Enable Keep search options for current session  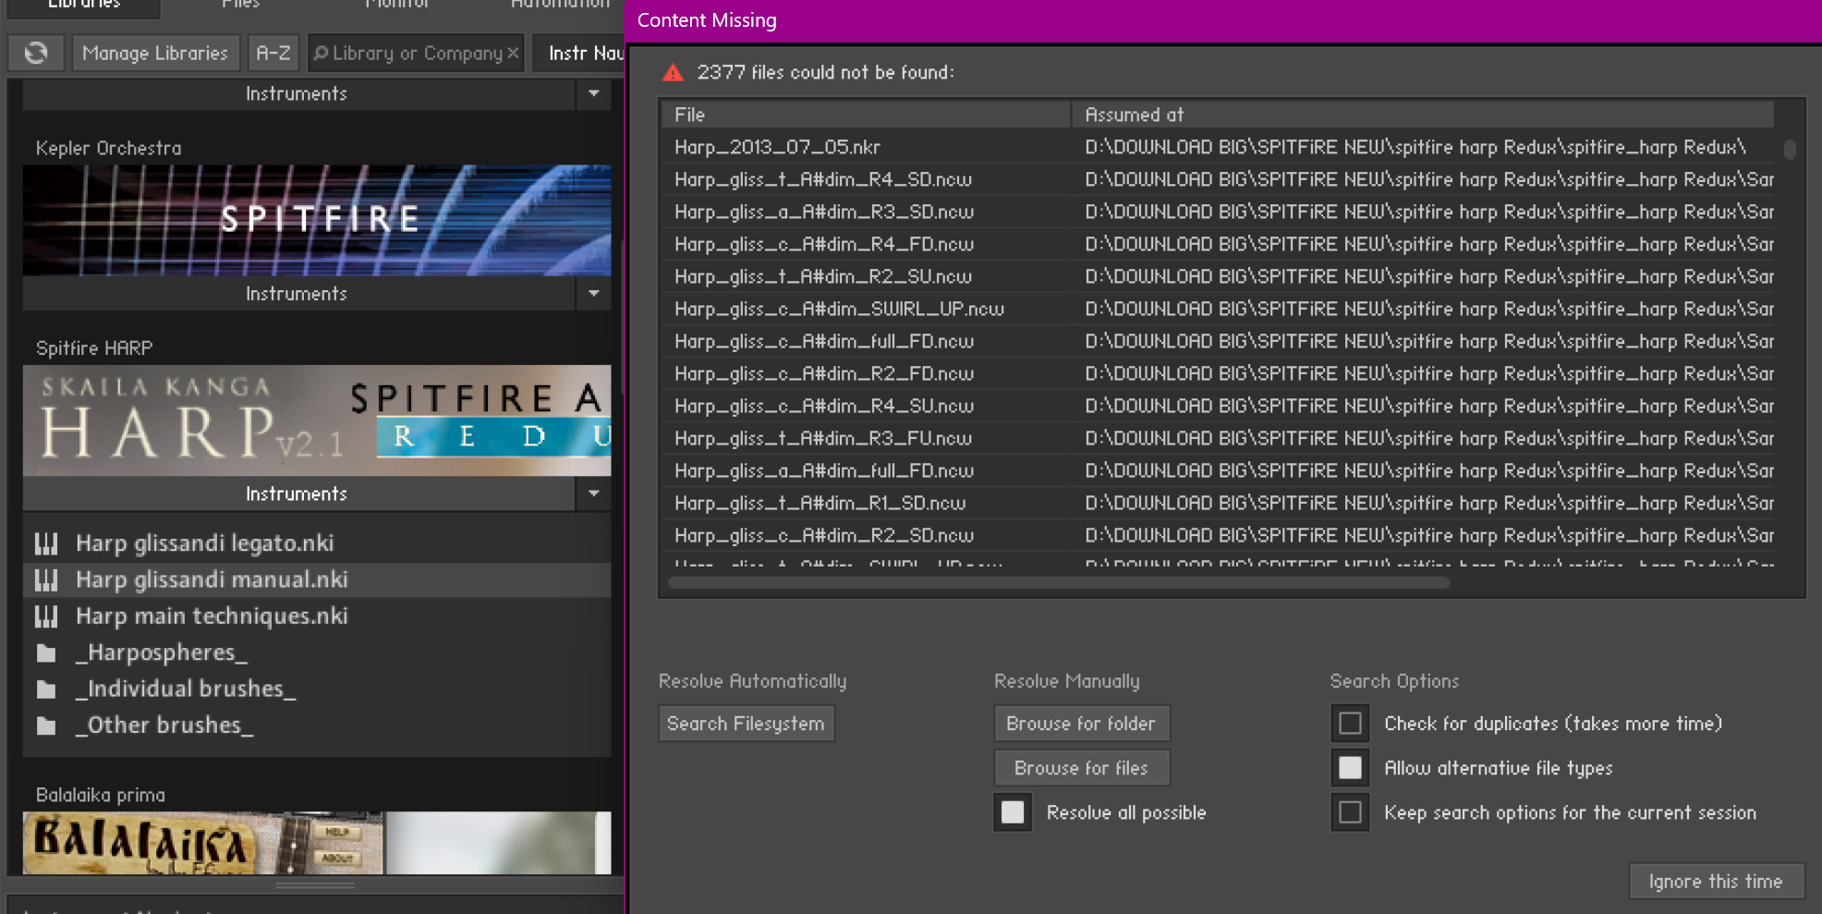click(1350, 812)
